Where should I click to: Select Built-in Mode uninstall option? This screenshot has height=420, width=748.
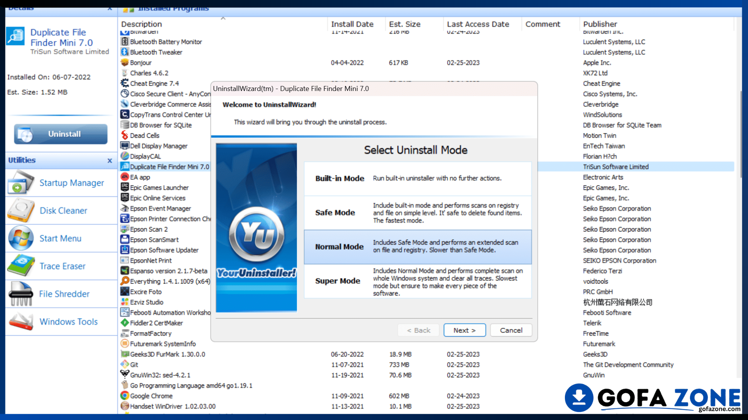[x=418, y=178]
